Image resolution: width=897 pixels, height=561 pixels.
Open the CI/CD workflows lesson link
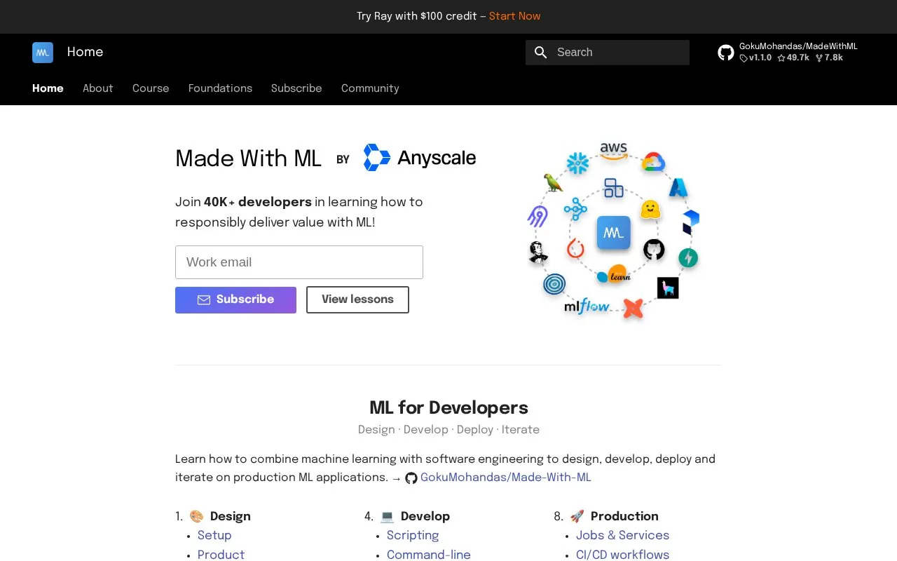(x=622, y=555)
